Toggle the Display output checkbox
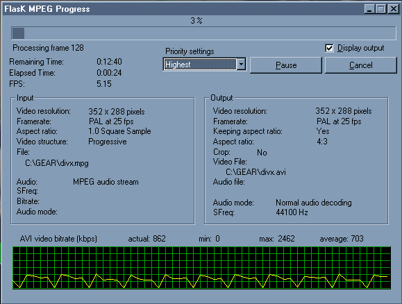This screenshot has height=304, width=402. 329,48
